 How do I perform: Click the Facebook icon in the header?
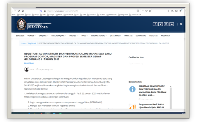click(x=155, y=24)
